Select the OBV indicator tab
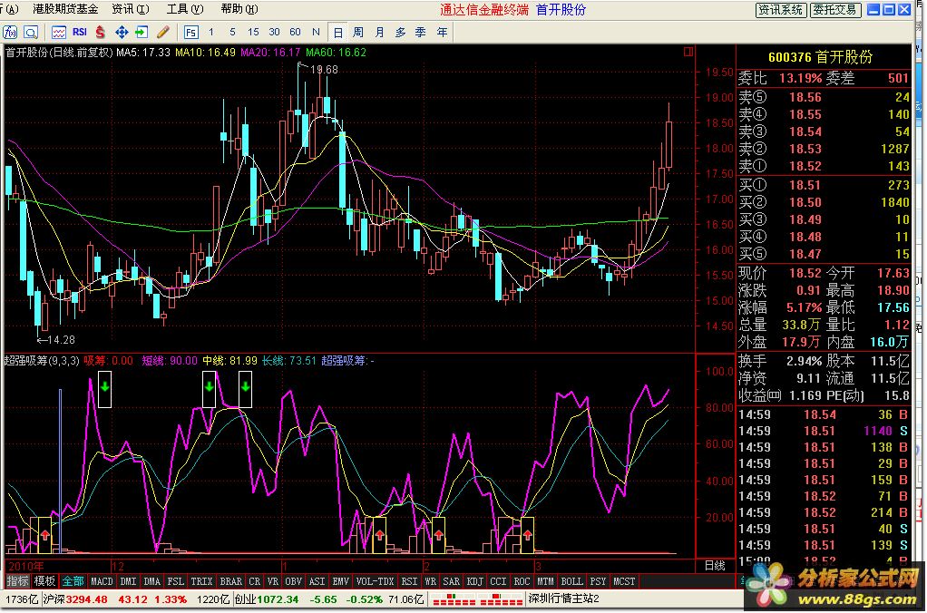Image resolution: width=927 pixels, height=613 pixels. click(x=293, y=581)
